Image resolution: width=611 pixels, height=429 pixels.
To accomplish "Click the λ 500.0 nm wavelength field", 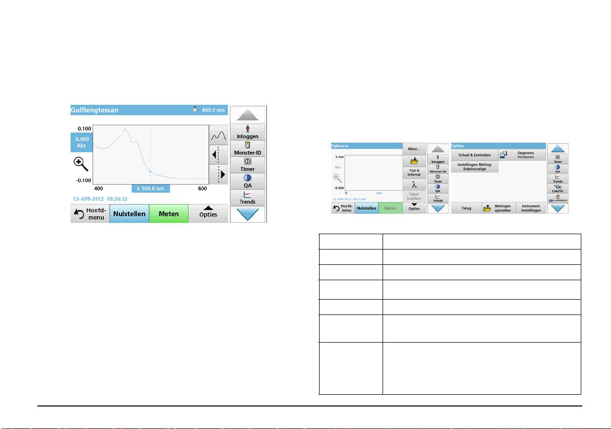I will click(151, 188).
